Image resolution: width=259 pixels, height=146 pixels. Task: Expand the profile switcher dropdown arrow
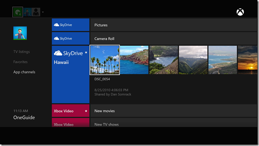pos(43,12)
